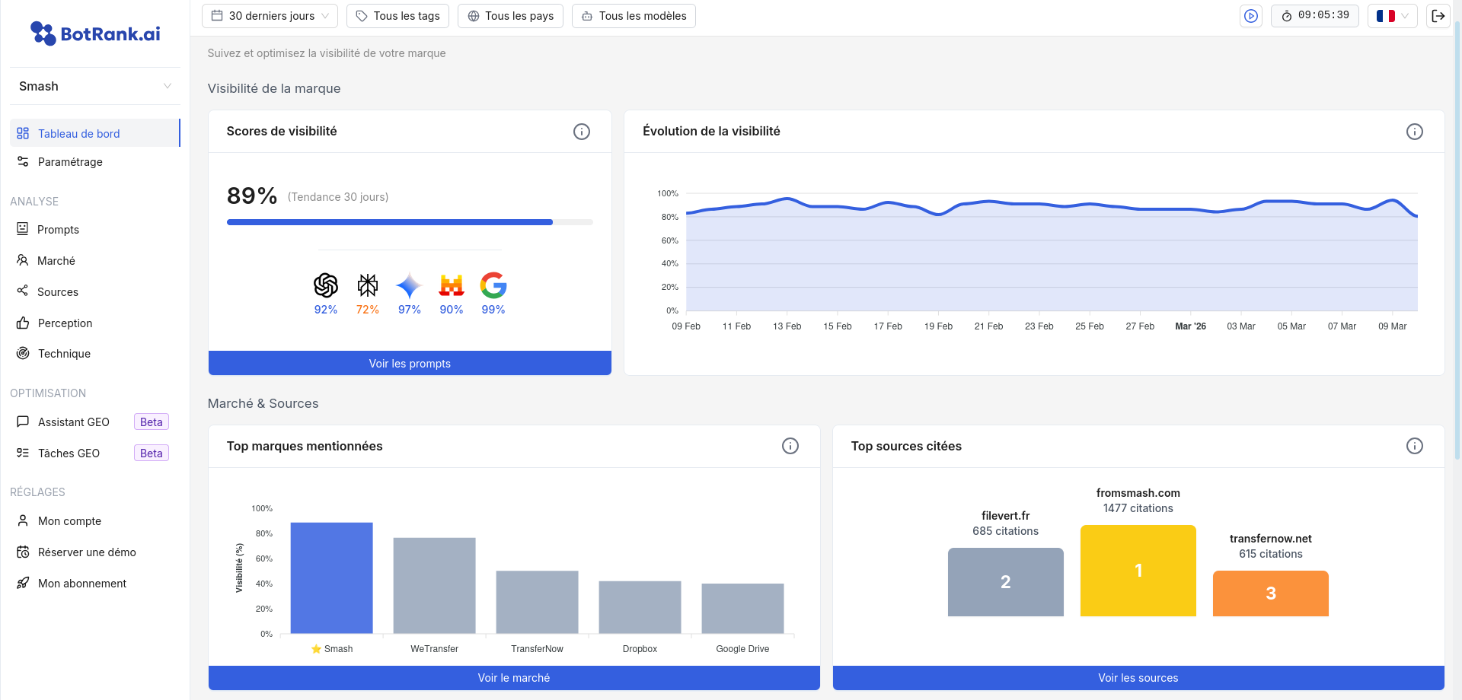
Task: Click the Beta badge next to Assistant GEO
Action: point(152,422)
